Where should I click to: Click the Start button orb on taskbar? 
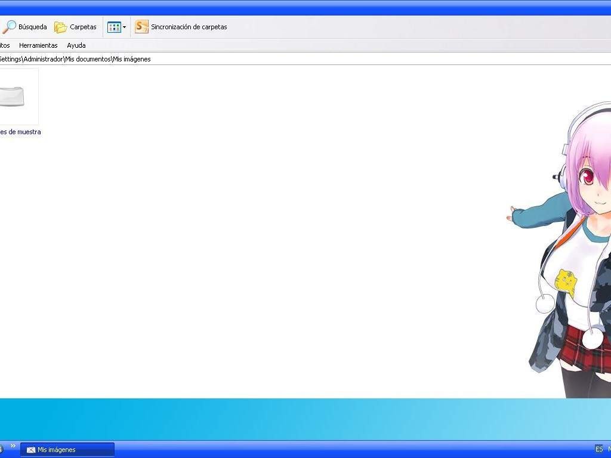(x=2, y=448)
